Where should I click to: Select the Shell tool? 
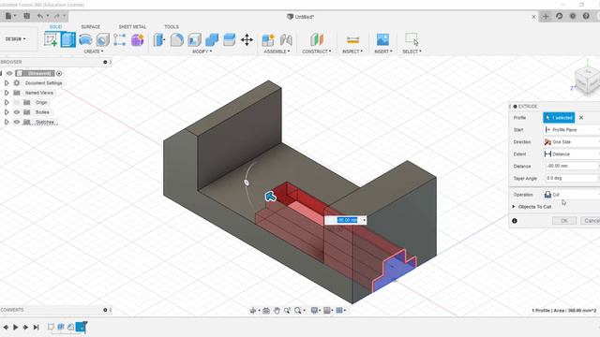tap(194, 39)
